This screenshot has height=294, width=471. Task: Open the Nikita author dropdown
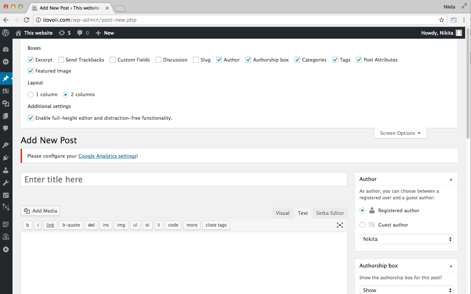pyautogui.click(x=406, y=239)
